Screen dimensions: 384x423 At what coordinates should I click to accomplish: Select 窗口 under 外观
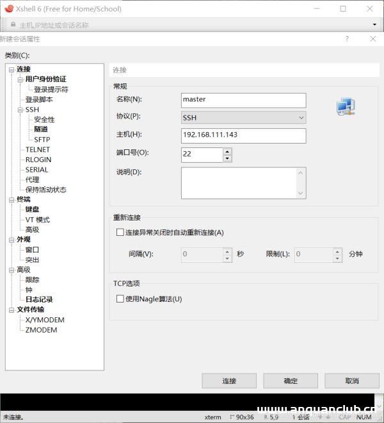point(32,250)
